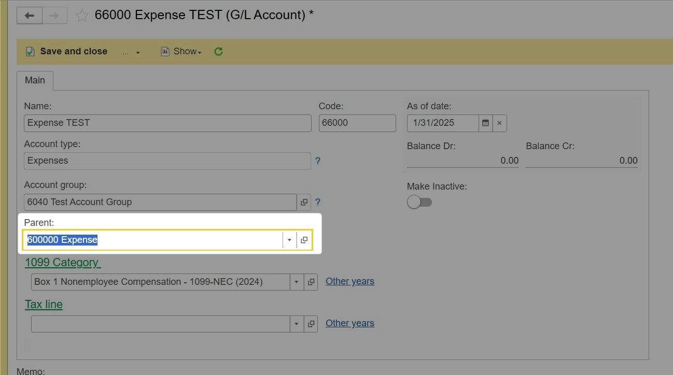The image size is (673, 375).
Task: Open help for Account group question mark
Action: (x=318, y=202)
